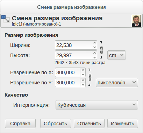Click the Сбросить button
143x133 pixels.
click(x=56, y=124)
